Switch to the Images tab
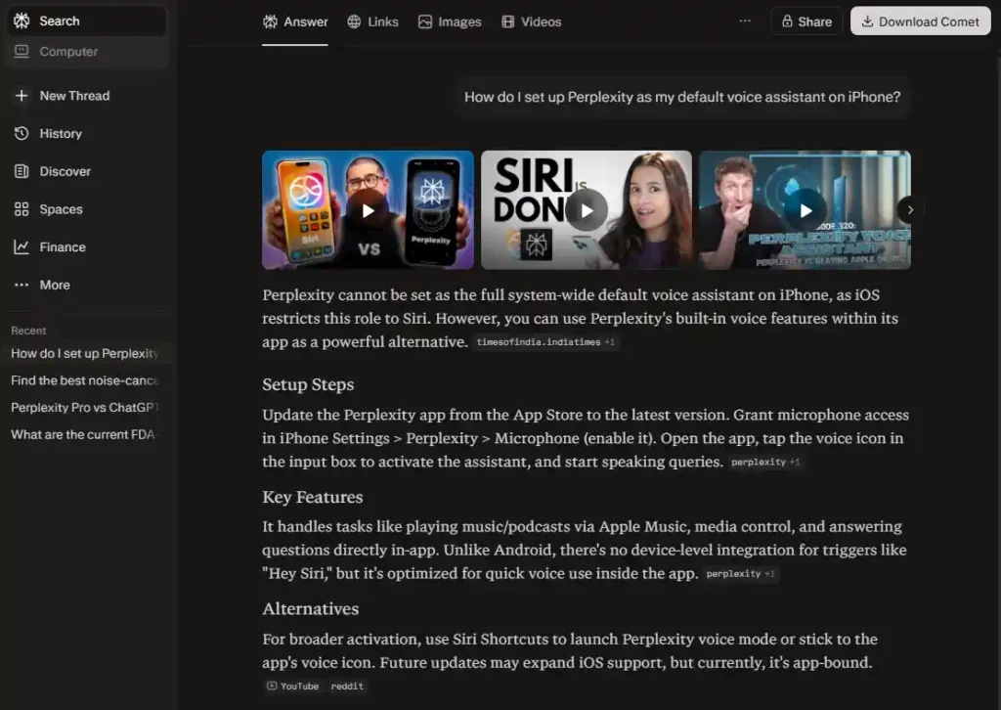Image resolution: width=1001 pixels, height=710 pixels. [450, 22]
